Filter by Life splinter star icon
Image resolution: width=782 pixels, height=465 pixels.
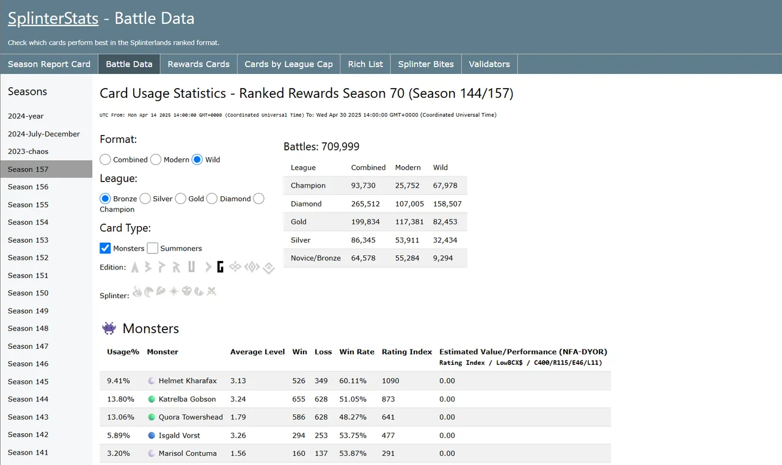pos(174,291)
